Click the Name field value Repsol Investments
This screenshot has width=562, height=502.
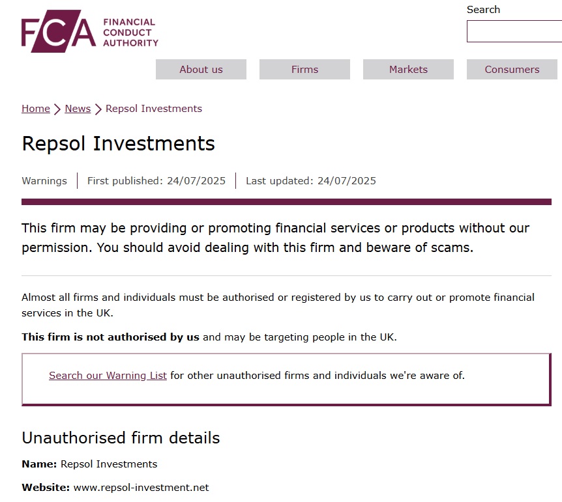pos(108,464)
